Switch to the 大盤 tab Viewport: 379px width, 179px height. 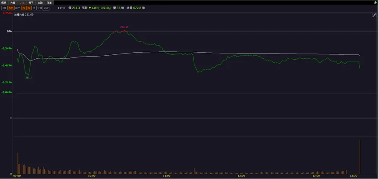(x=13, y=3)
